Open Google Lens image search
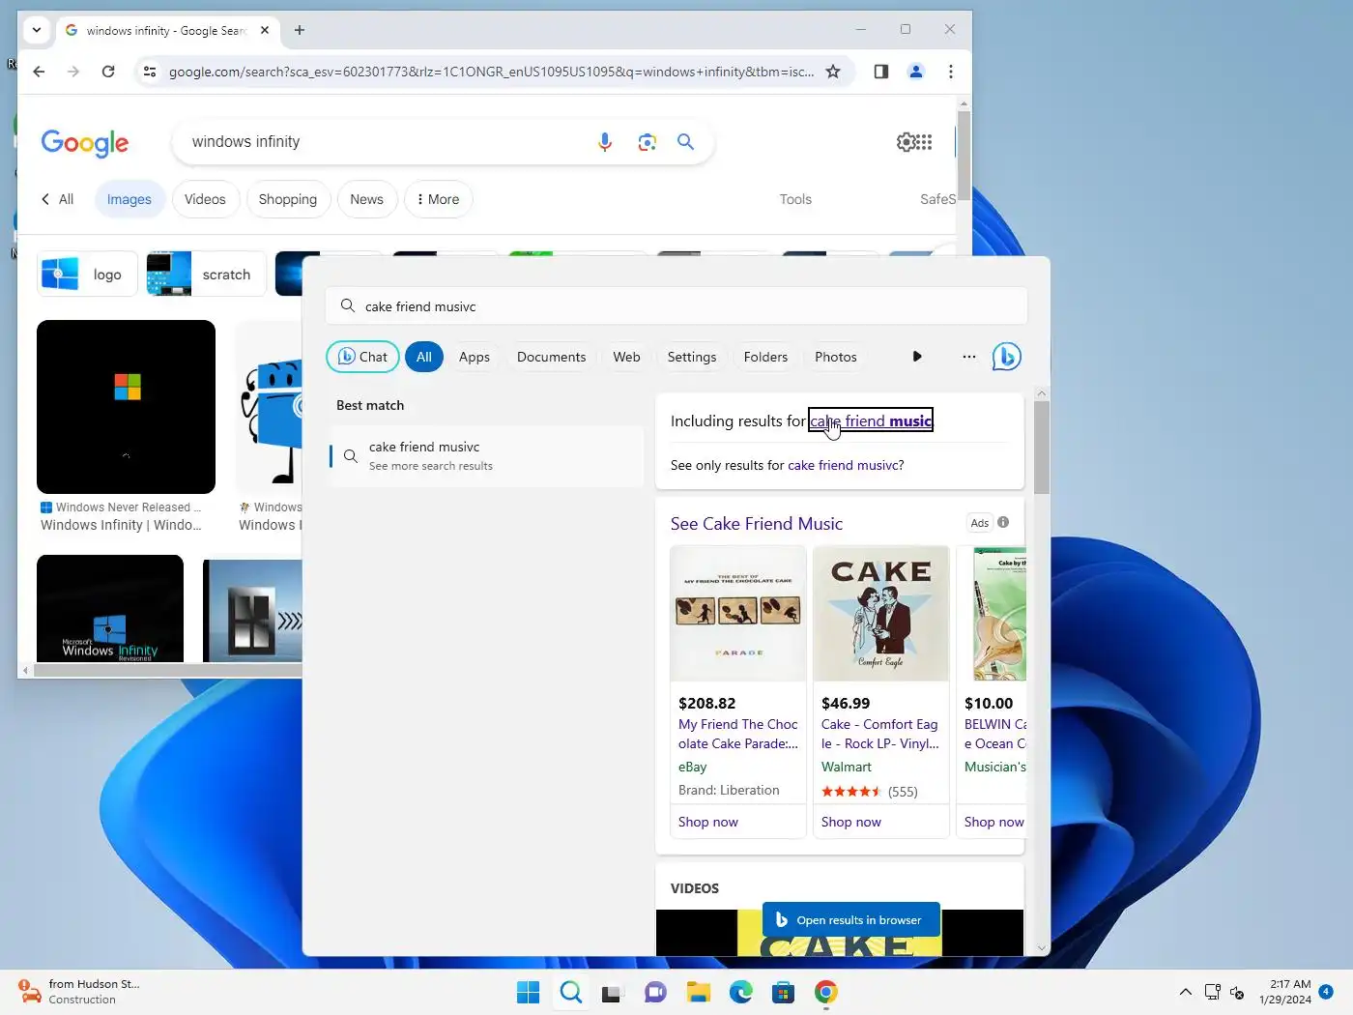The image size is (1353, 1015). (648, 142)
